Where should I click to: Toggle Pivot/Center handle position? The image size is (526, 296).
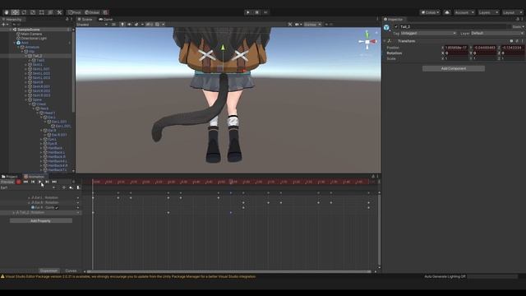75,12
